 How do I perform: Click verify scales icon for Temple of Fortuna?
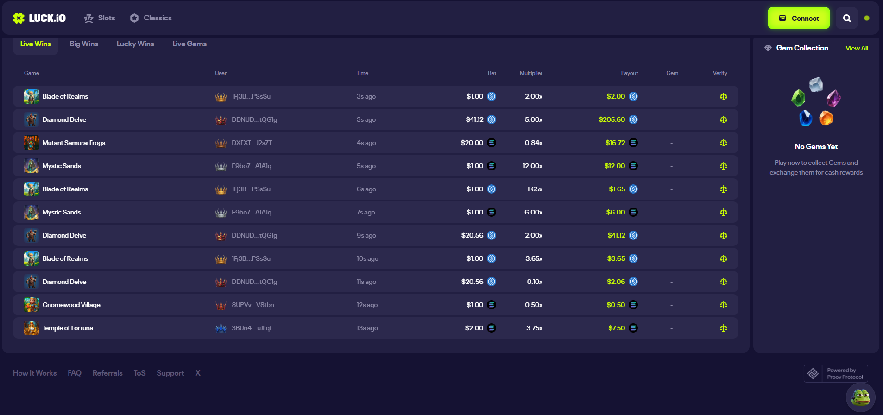click(x=723, y=328)
